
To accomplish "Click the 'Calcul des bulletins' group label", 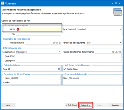I will coord(12,65).
